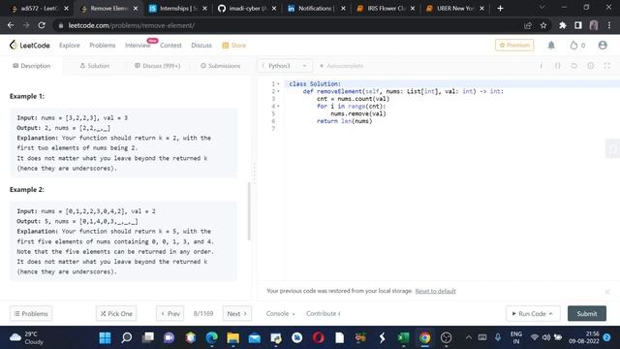The height and width of the screenshot is (349, 620).
Task: Show hidden system tray icons
Action: pos(468,337)
